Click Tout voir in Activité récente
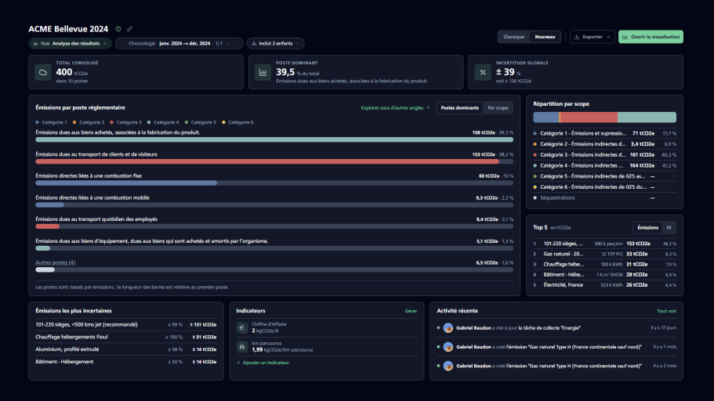The image size is (714, 401). tap(667, 311)
